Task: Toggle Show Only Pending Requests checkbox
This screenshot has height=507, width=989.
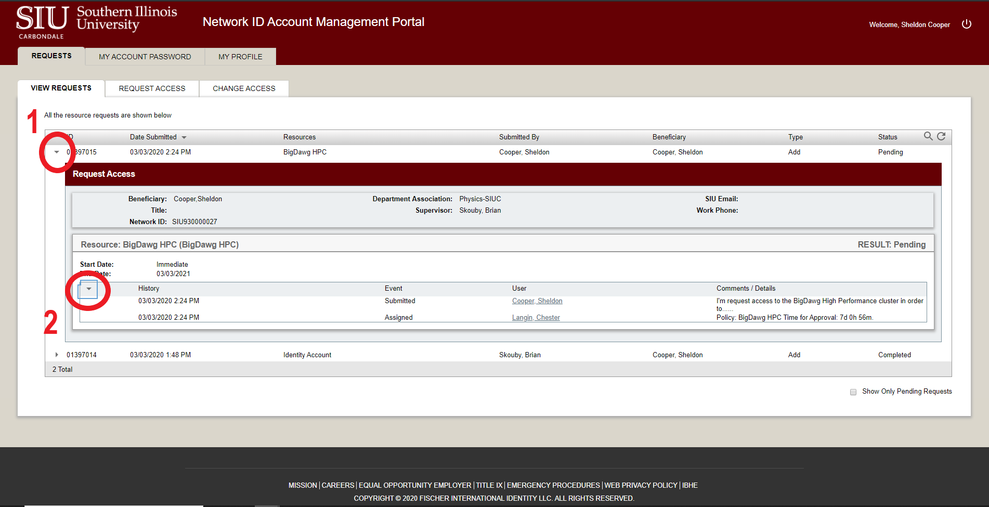Action: pos(853,392)
